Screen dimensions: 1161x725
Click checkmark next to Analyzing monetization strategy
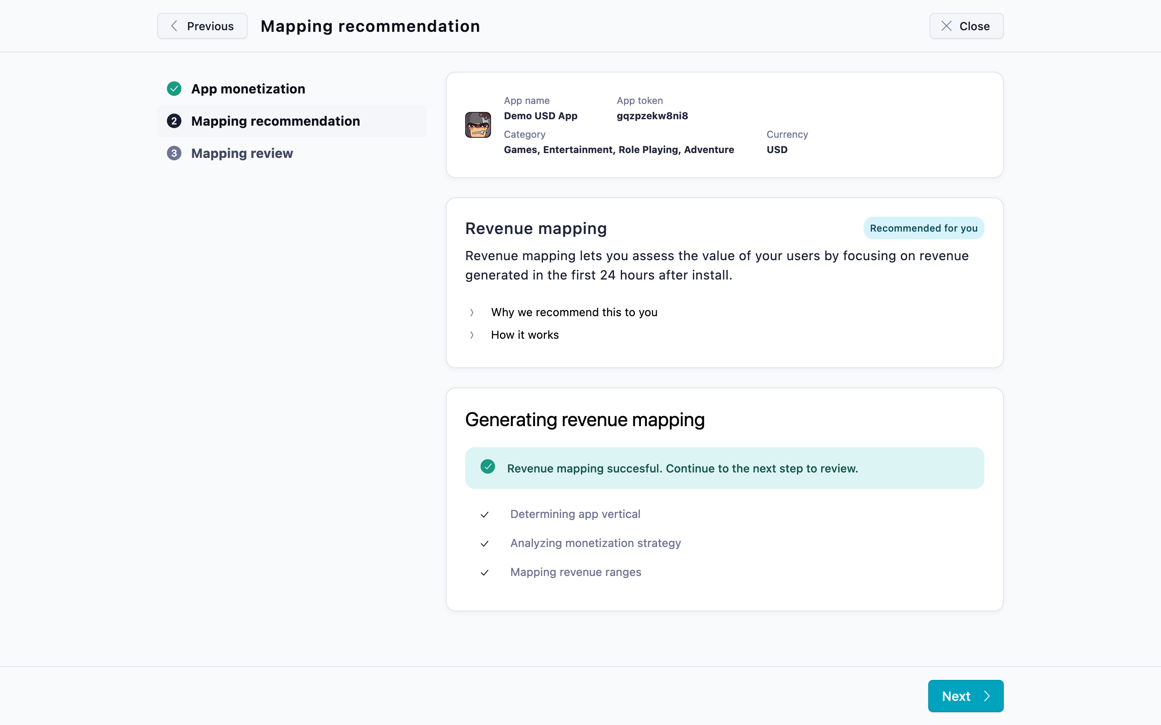[485, 544]
